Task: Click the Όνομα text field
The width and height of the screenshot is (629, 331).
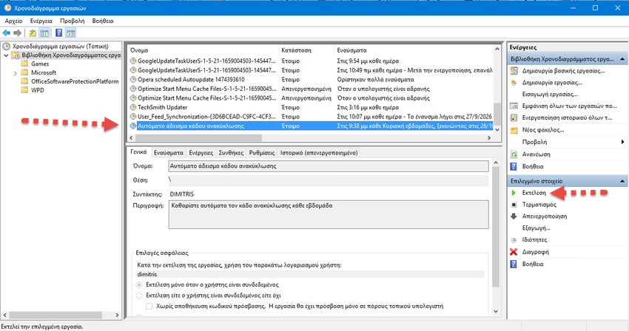Action: coord(329,166)
